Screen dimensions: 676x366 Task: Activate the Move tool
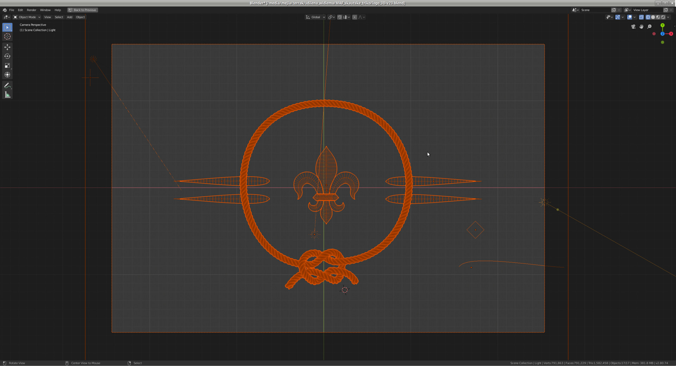pyautogui.click(x=7, y=47)
